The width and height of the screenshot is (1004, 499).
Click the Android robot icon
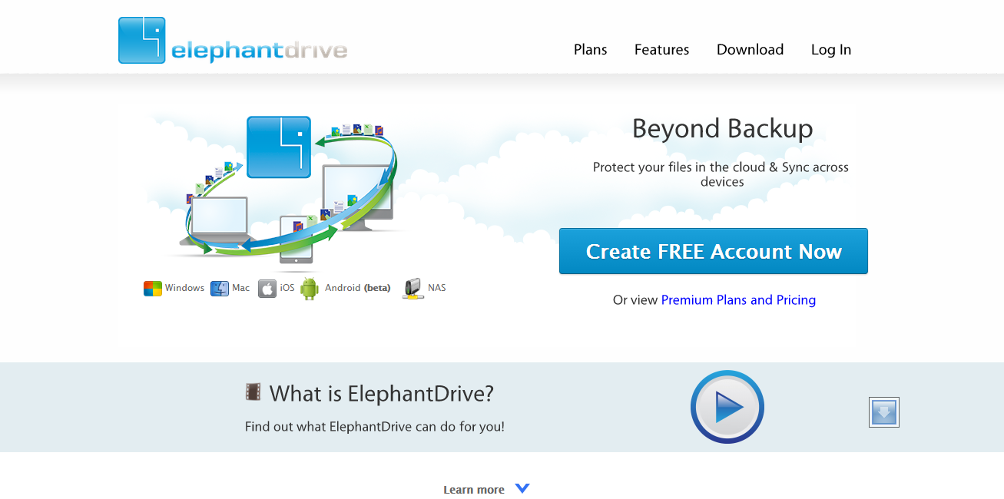pos(310,289)
